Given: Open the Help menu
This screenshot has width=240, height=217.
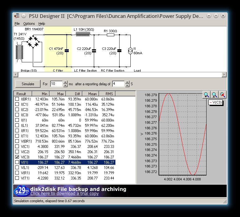Looking at the screenshot, I should coord(41,24).
